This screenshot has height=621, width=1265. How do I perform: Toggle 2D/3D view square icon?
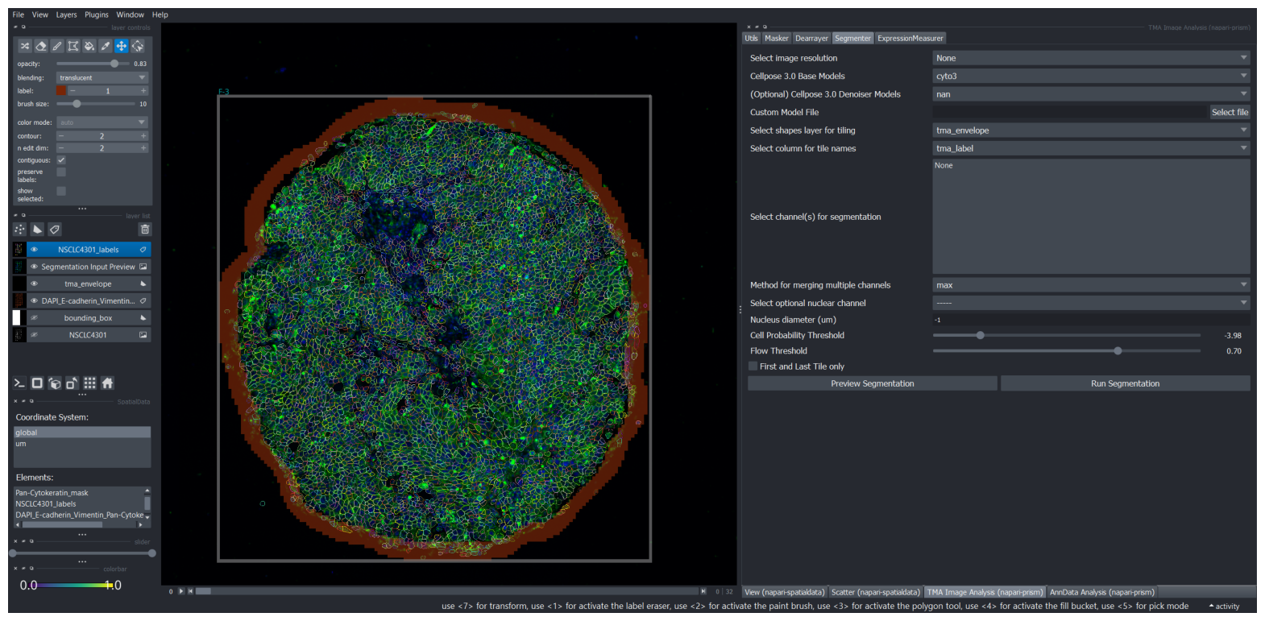pyautogui.click(x=37, y=383)
